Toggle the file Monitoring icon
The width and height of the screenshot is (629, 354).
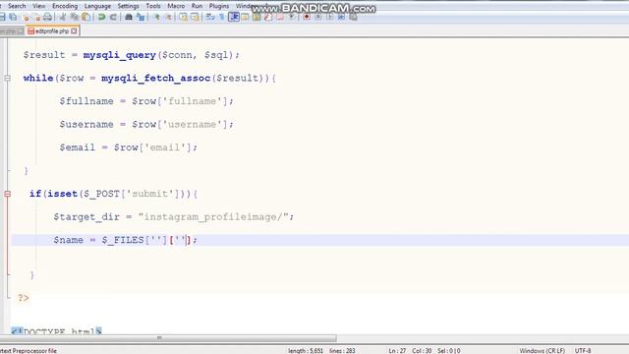tap(292, 17)
